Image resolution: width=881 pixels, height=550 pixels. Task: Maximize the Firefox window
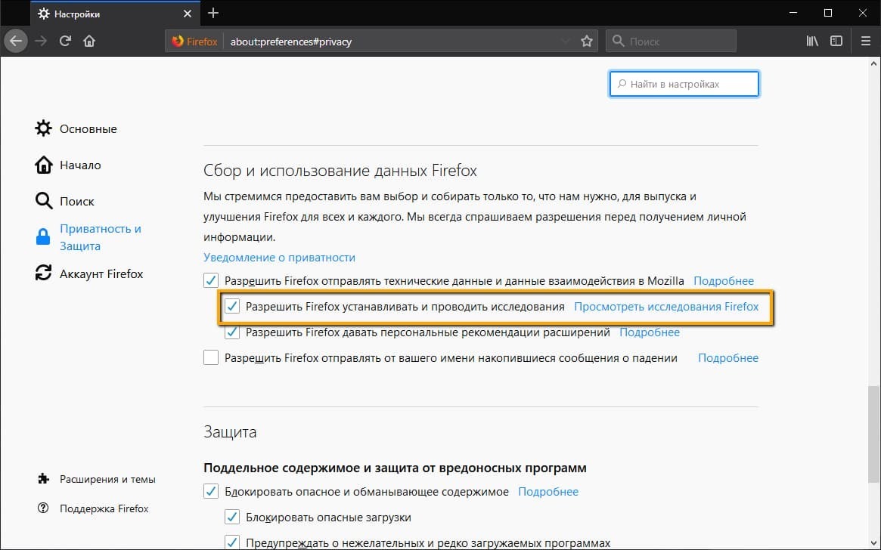tap(827, 13)
